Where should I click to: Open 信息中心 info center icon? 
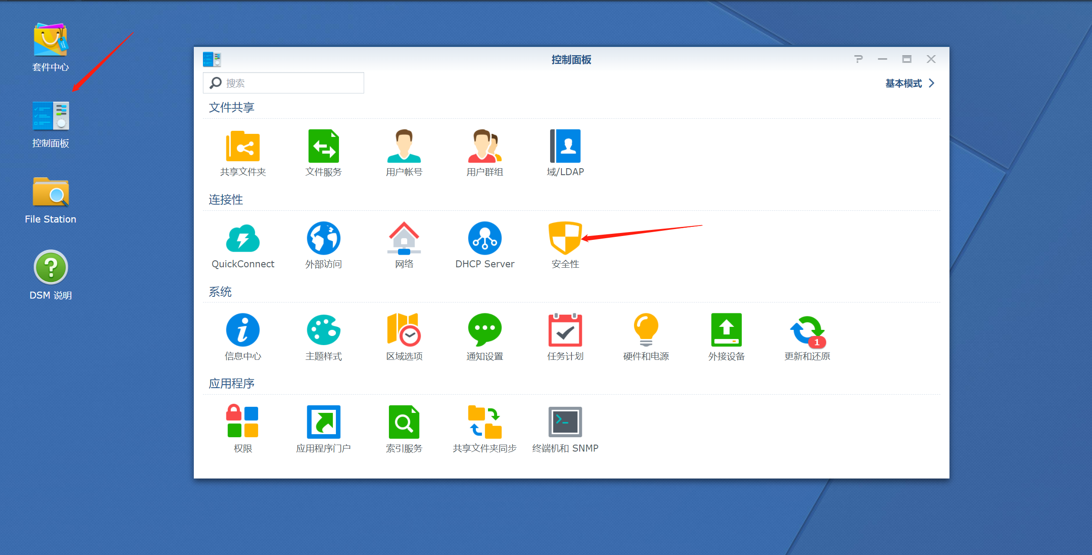point(242,330)
